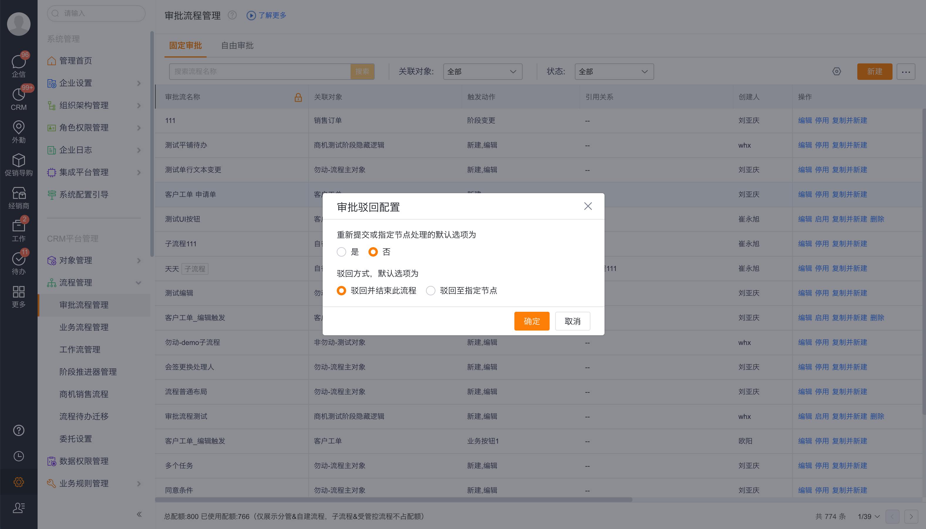
Task: Click the 系统配置引导 signpost icon
Action: 52,195
